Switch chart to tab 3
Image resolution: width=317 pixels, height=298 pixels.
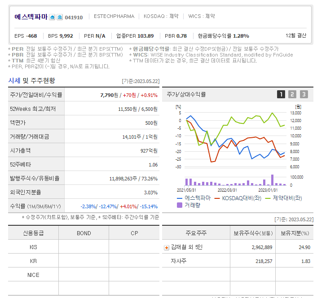point(304,94)
